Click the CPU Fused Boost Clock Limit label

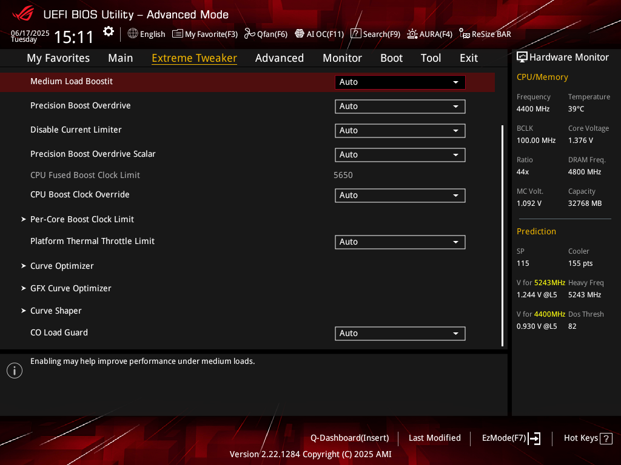85,175
